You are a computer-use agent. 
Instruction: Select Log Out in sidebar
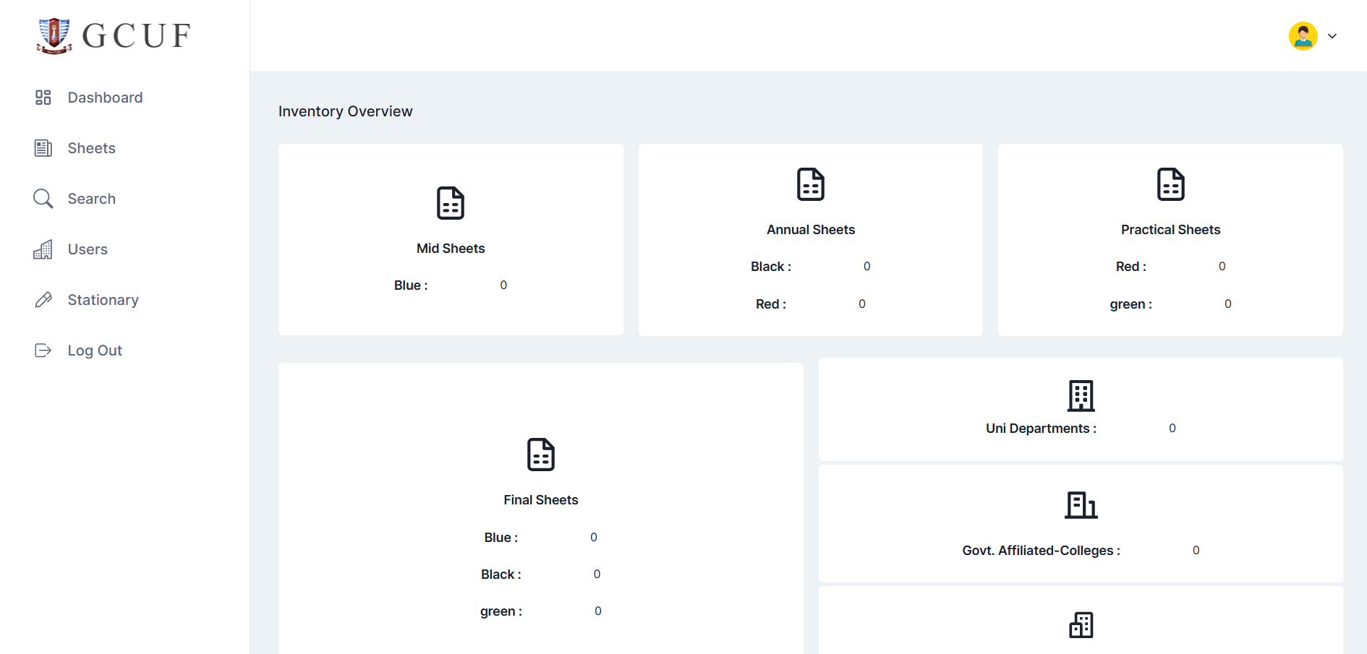[x=95, y=350]
